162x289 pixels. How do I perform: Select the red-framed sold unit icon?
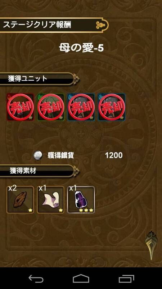point(20,107)
